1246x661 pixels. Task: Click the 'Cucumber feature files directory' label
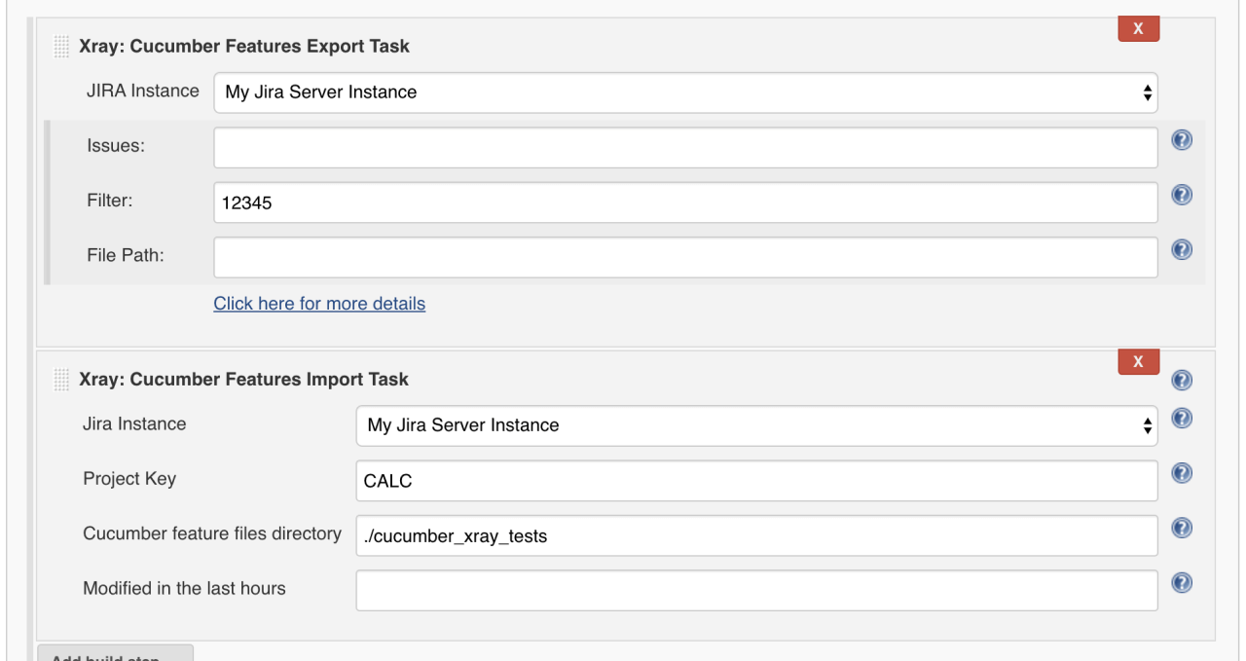[212, 533]
